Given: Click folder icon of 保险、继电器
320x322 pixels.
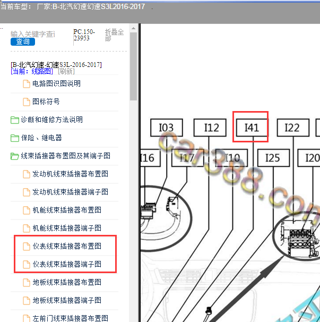Looking at the screenshot, I should click(14, 138).
